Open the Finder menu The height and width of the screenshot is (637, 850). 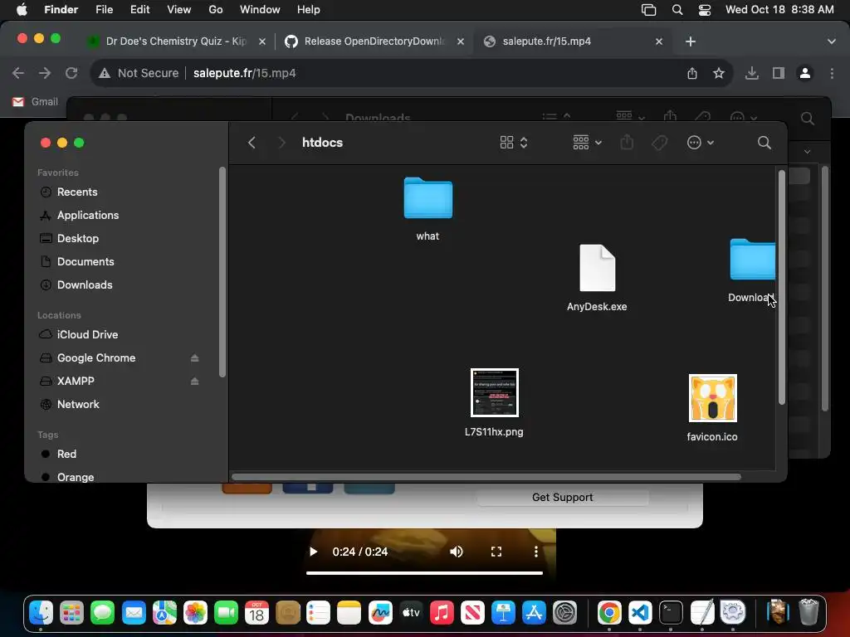click(61, 10)
